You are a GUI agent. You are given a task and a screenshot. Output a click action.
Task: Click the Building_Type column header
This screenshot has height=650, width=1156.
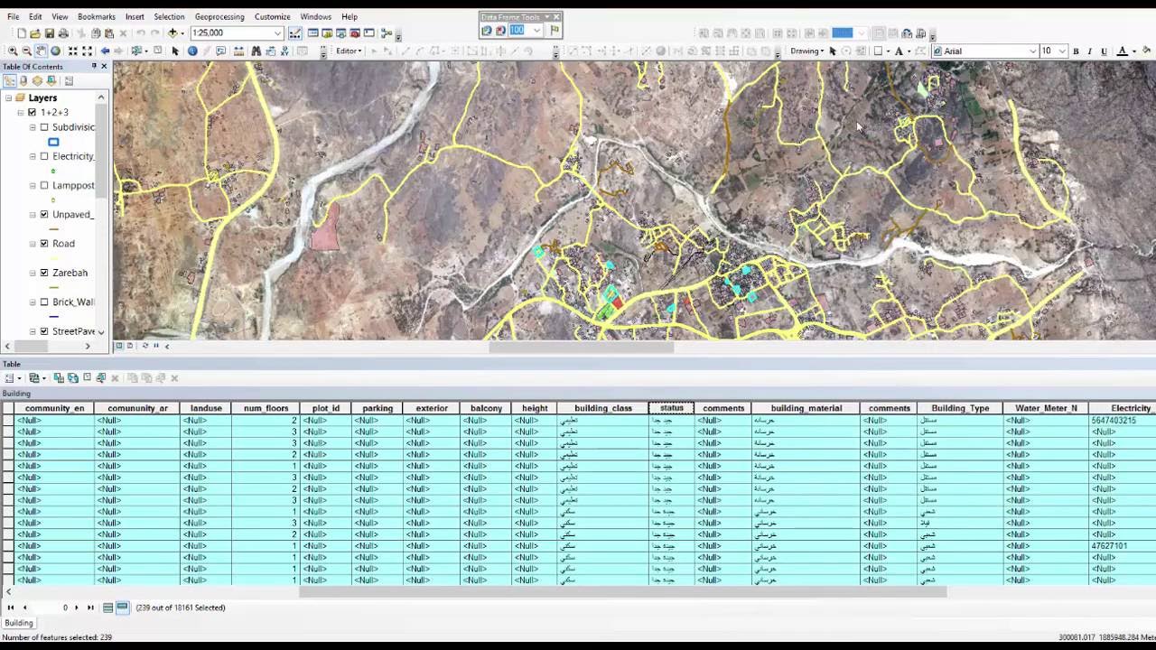coord(960,408)
